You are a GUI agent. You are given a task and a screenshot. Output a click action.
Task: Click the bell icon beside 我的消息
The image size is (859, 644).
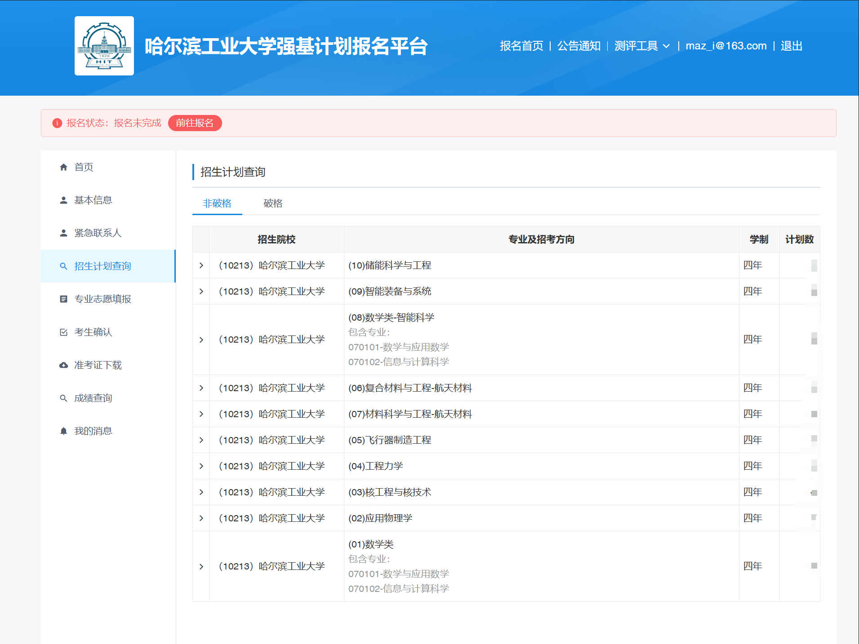tap(63, 431)
